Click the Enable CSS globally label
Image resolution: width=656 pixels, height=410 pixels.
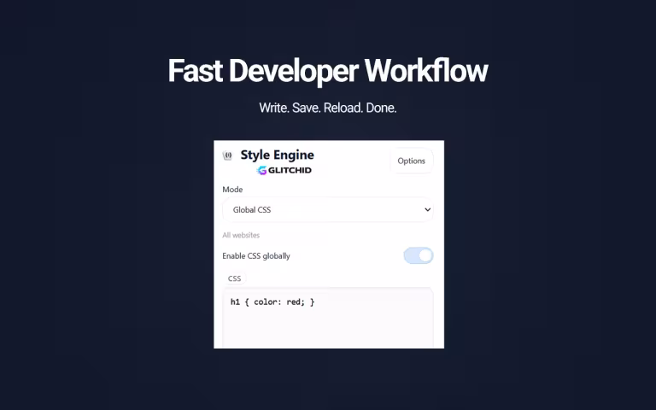tap(261, 255)
